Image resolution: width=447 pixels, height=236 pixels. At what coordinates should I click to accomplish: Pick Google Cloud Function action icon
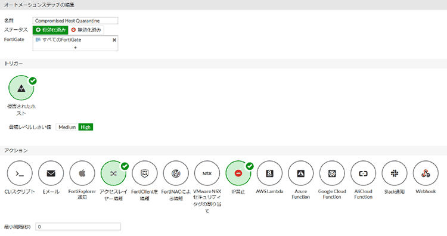pos(332,173)
